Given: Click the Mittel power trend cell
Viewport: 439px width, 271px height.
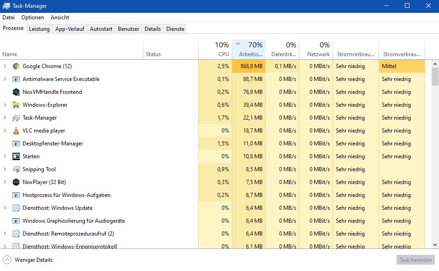Looking at the screenshot, I should (402, 66).
